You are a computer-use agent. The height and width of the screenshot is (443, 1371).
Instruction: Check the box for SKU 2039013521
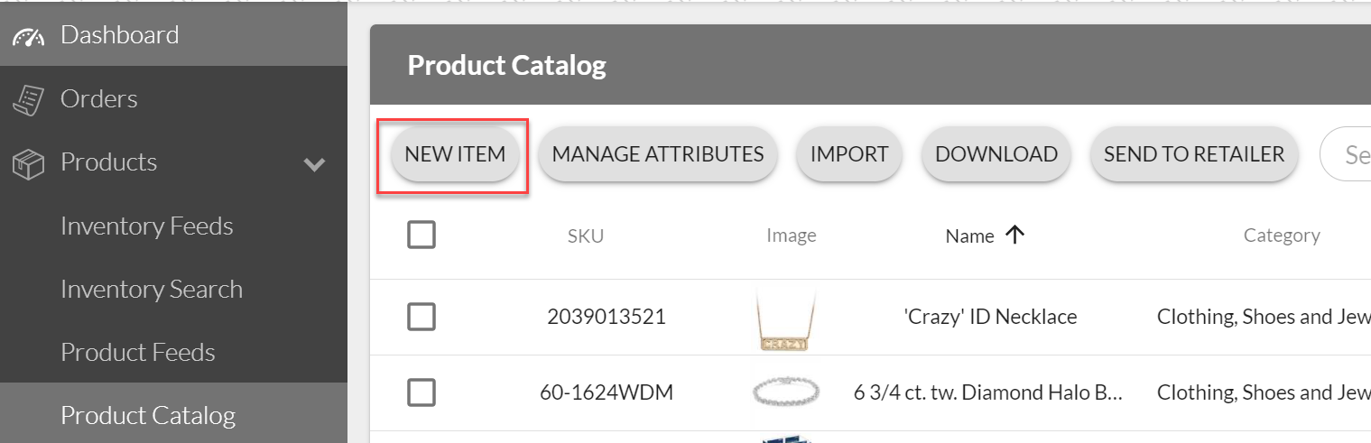point(421,317)
